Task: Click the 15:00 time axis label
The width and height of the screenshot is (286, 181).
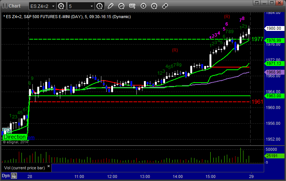Action: [x=211, y=176]
